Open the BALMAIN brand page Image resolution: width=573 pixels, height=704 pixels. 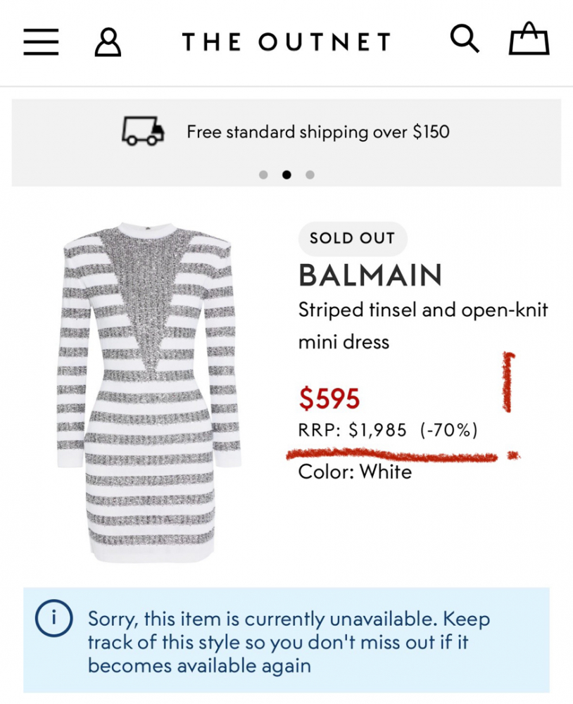tap(370, 276)
